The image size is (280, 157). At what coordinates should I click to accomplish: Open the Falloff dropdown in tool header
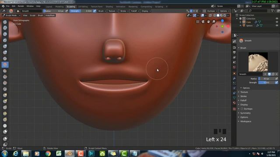135,11
